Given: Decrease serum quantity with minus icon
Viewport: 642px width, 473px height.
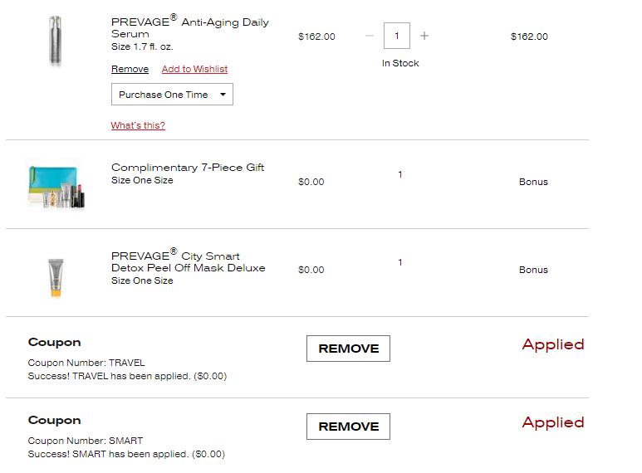Looking at the screenshot, I should click(x=370, y=36).
